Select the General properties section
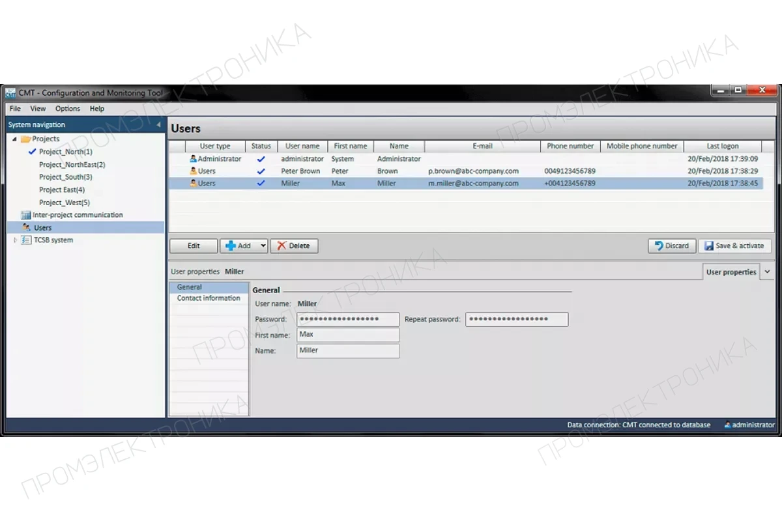The width and height of the screenshot is (782, 521). (209, 287)
